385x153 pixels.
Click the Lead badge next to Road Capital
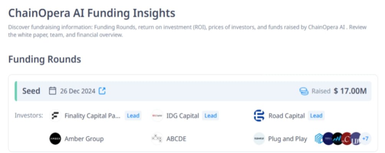coord(316,116)
